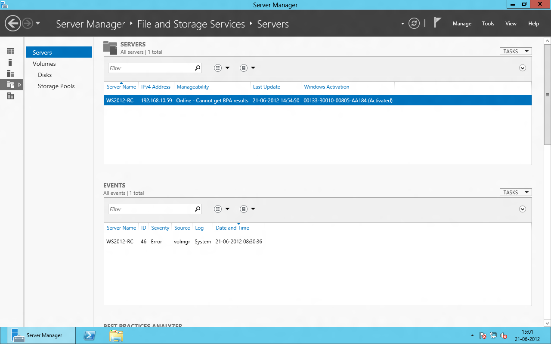Click network tray icon
The width and height of the screenshot is (551, 344).
pos(493,335)
